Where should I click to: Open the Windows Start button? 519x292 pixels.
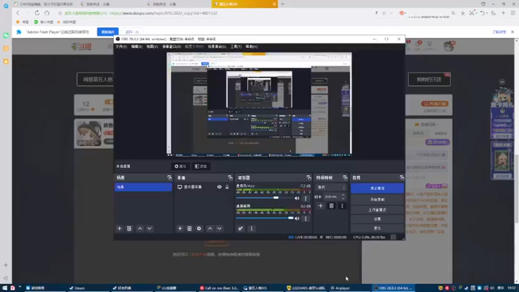5,288
